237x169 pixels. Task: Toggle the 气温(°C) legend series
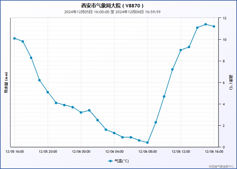click(118, 161)
